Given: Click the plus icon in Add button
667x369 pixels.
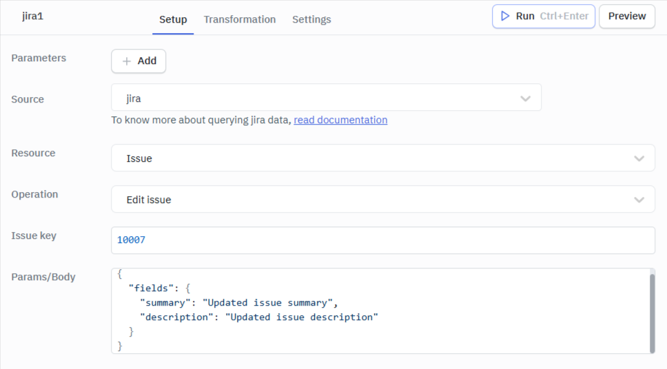Looking at the screenshot, I should (126, 61).
